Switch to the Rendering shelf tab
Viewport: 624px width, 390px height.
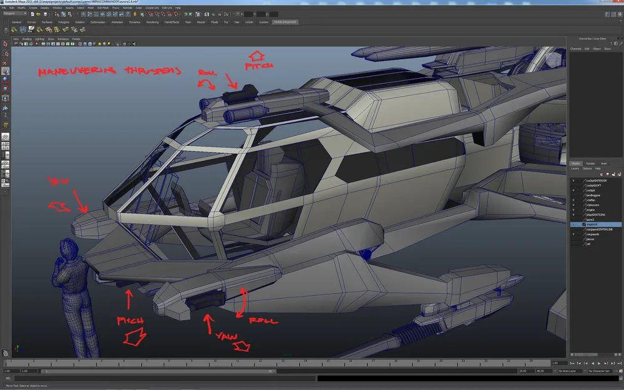152,22
